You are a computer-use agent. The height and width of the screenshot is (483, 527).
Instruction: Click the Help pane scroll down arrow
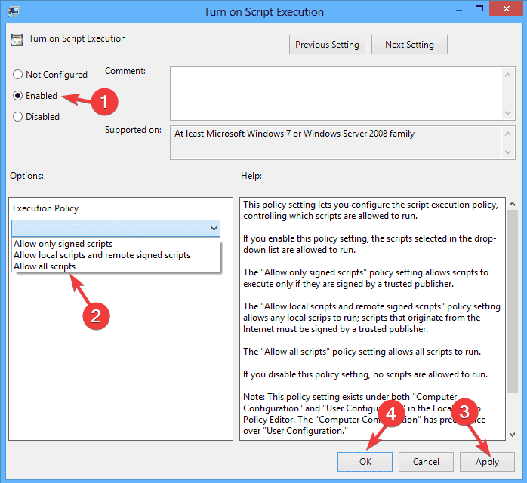coord(512,435)
